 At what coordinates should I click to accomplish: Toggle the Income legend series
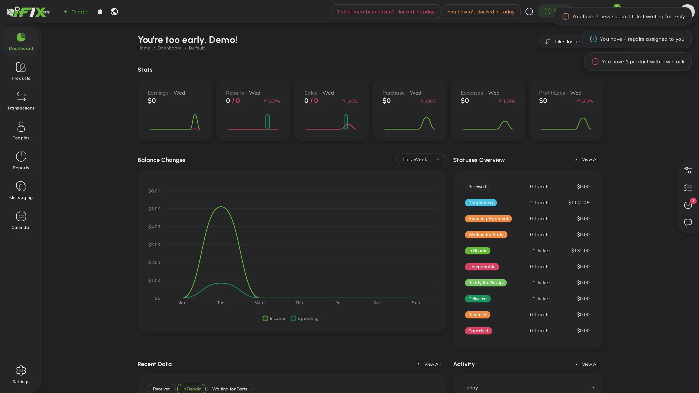274,318
